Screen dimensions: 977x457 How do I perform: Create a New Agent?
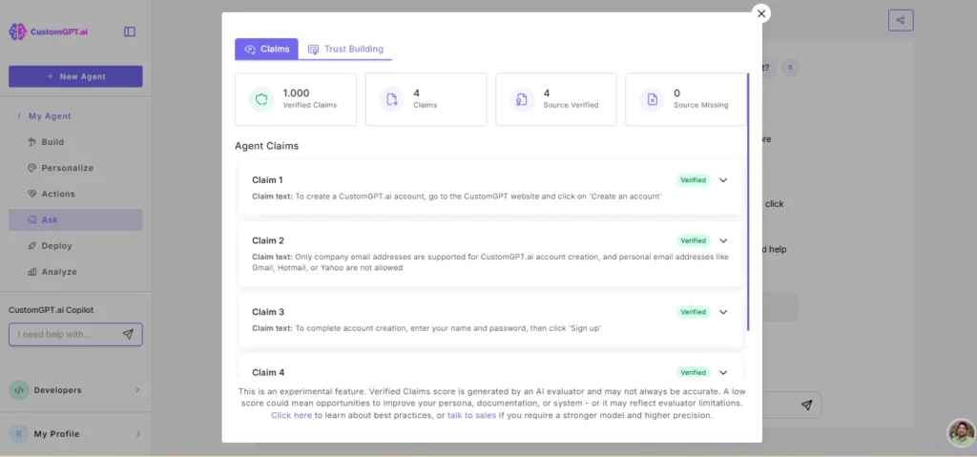tap(75, 76)
